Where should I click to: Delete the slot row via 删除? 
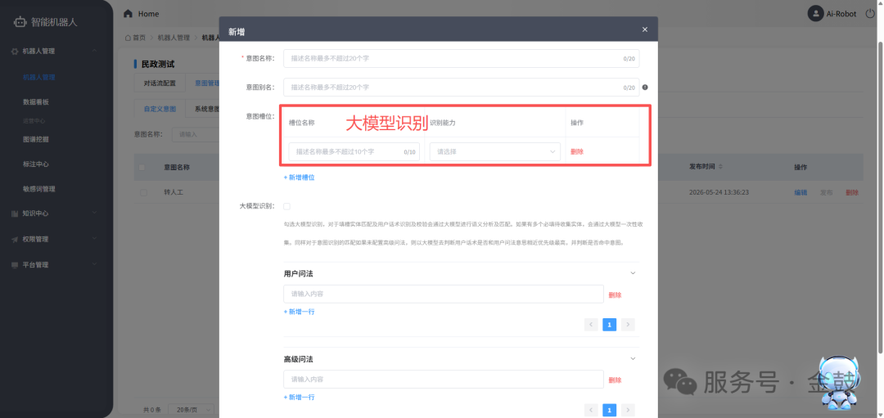pos(577,151)
